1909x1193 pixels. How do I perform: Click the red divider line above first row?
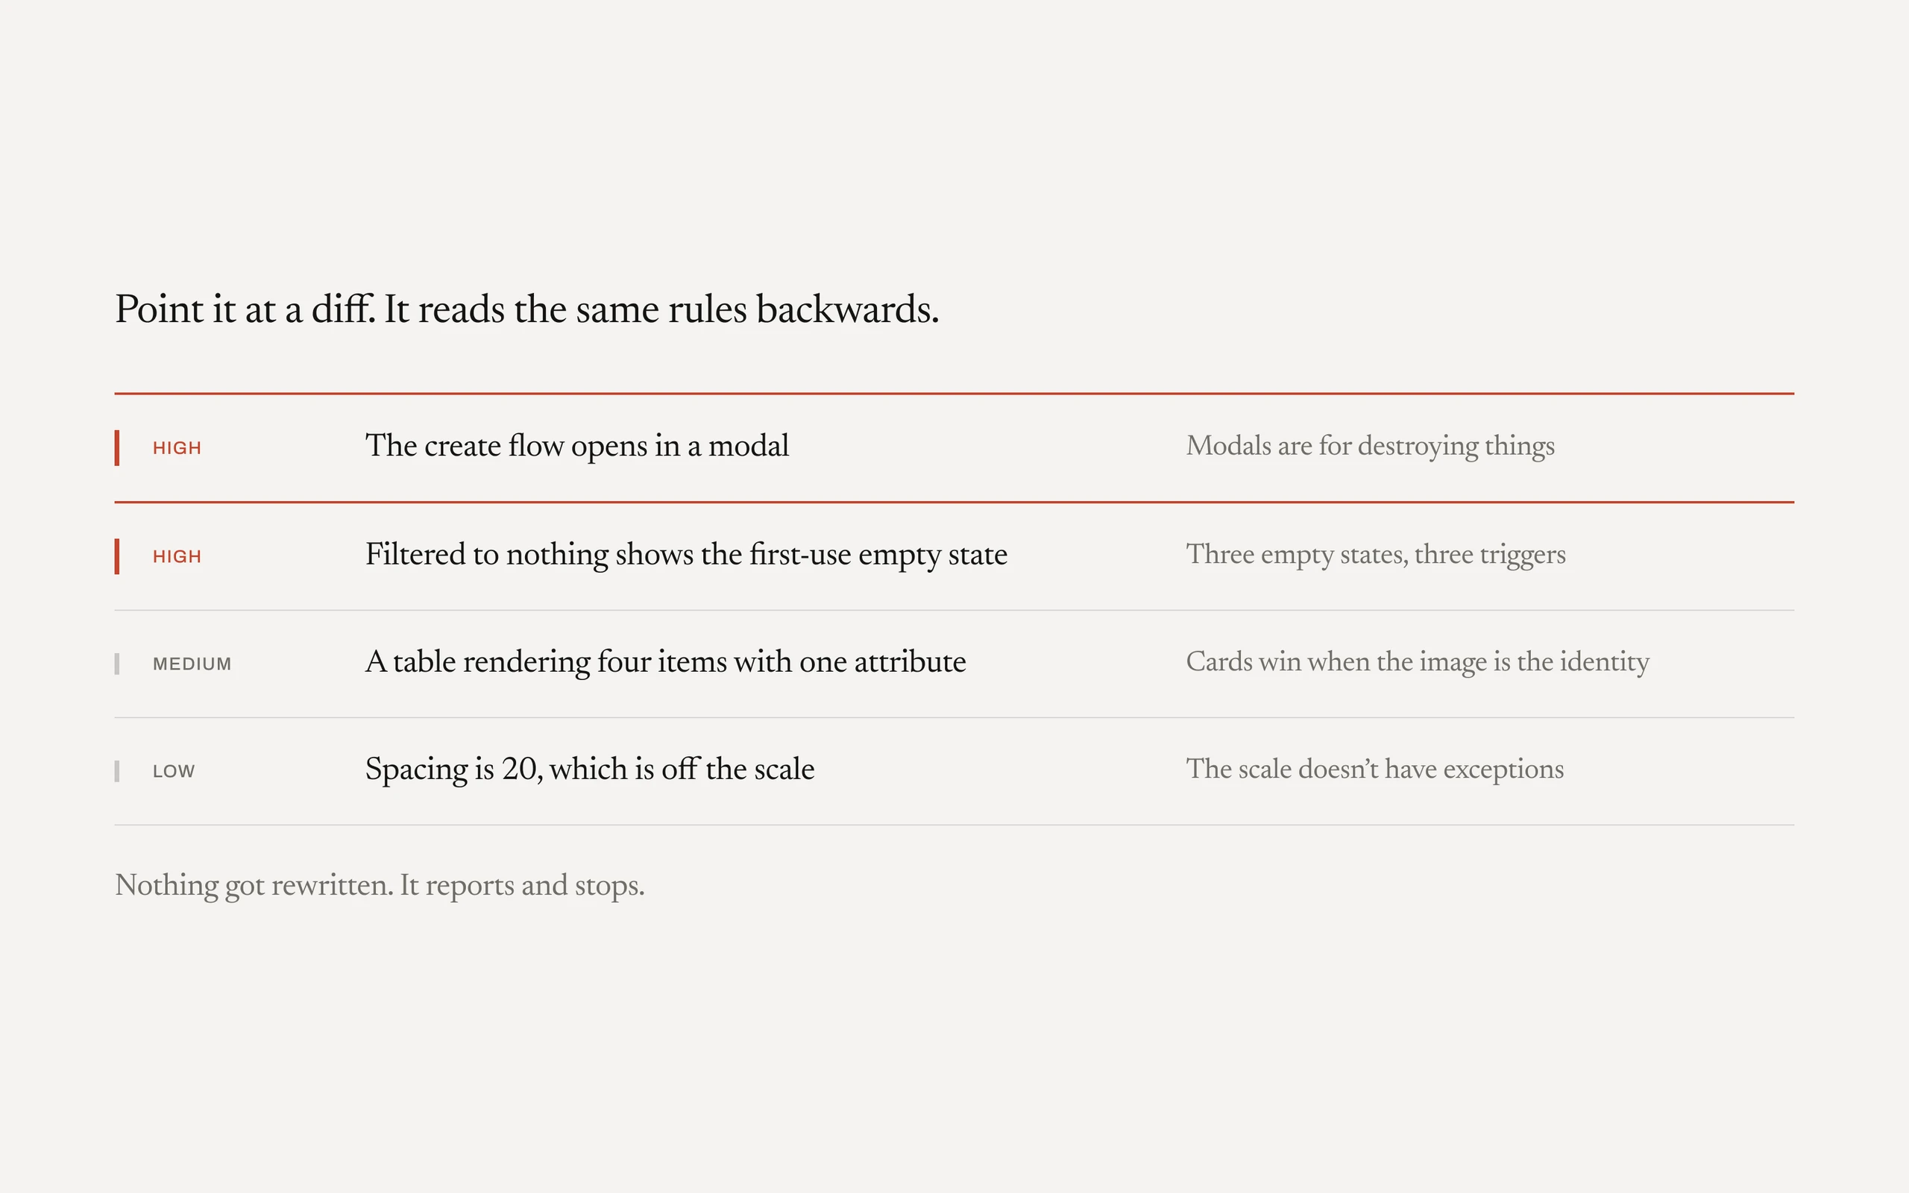[x=954, y=393]
